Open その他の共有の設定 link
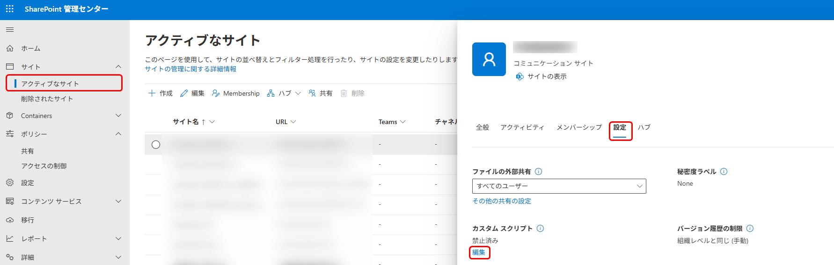Screen dimensions: 834x265 tap(502, 201)
